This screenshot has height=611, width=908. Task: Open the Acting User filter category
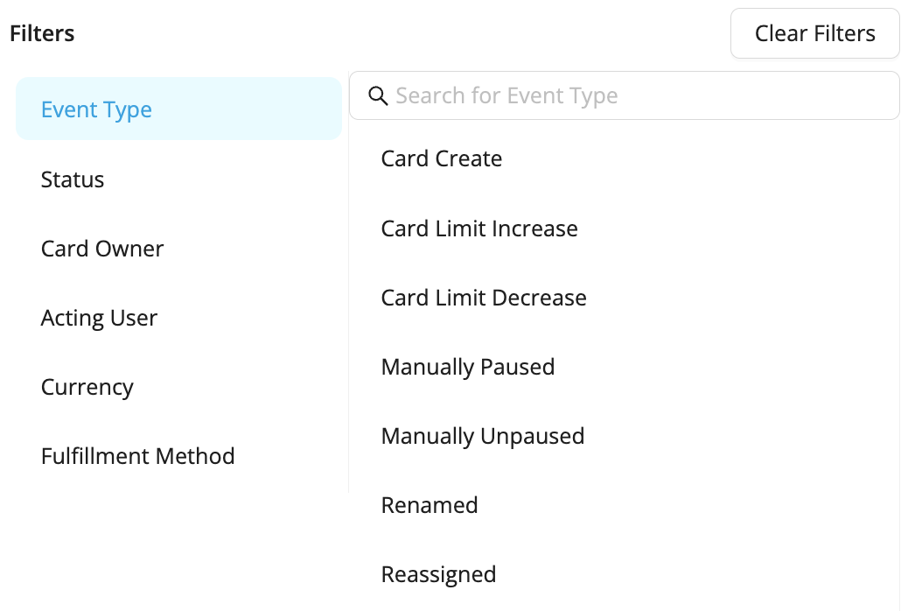point(179,318)
